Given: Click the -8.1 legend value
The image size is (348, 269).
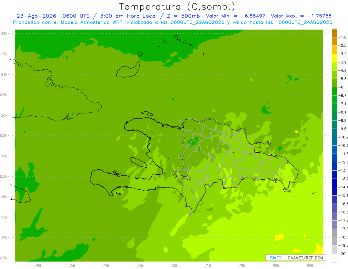Looking at the screenshot, I should (342, 112).
